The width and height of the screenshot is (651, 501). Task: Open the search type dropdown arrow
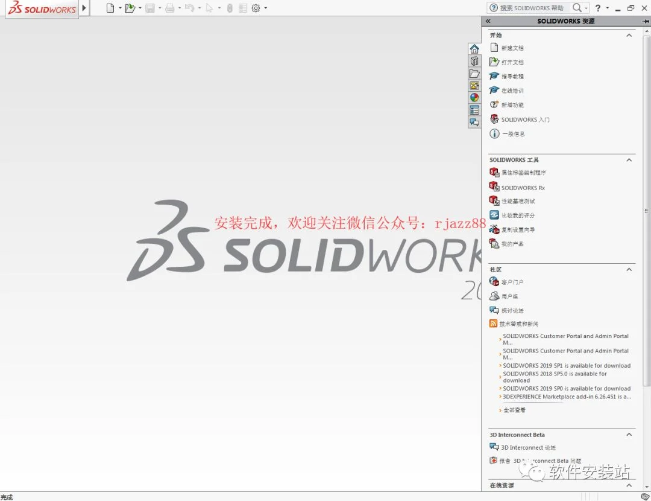[587, 8]
